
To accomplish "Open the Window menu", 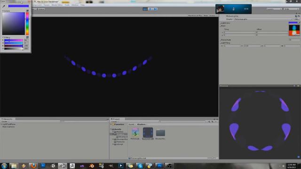I will point(75,5).
